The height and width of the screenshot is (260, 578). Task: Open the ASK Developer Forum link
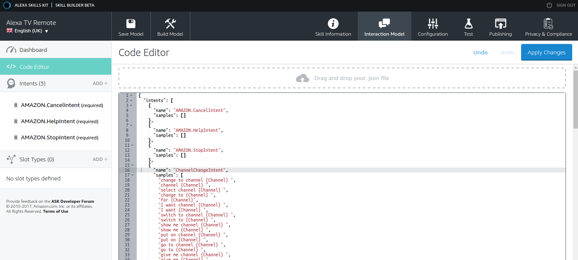(x=73, y=202)
